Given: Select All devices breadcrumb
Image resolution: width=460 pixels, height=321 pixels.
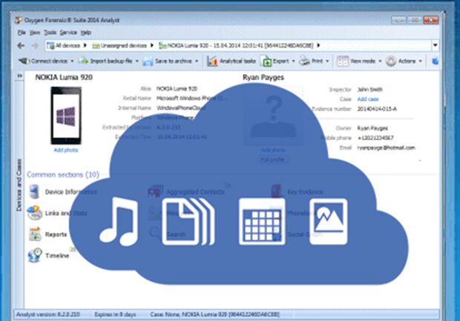Looking at the screenshot, I should pyautogui.click(x=64, y=45).
